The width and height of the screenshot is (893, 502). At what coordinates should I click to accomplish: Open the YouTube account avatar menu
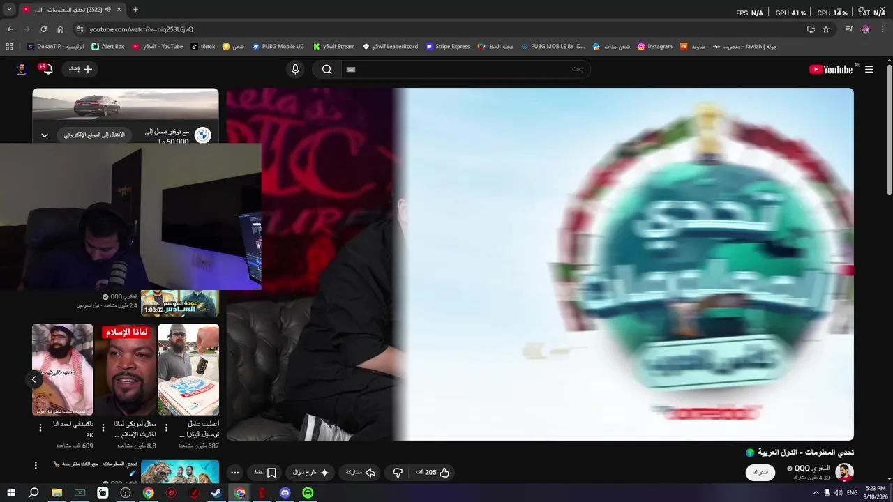22,69
